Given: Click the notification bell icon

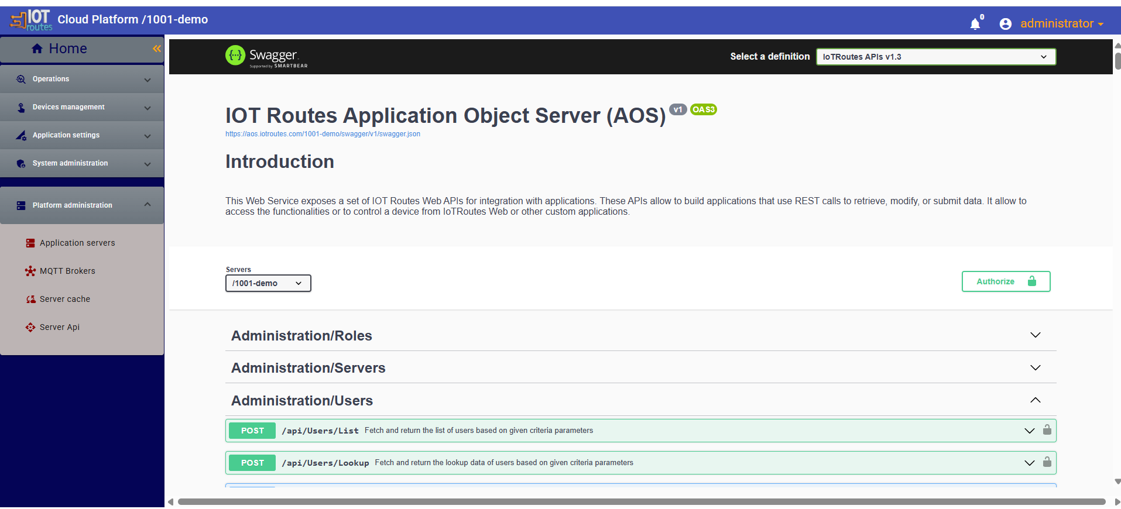Looking at the screenshot, I should click(975, 24).
